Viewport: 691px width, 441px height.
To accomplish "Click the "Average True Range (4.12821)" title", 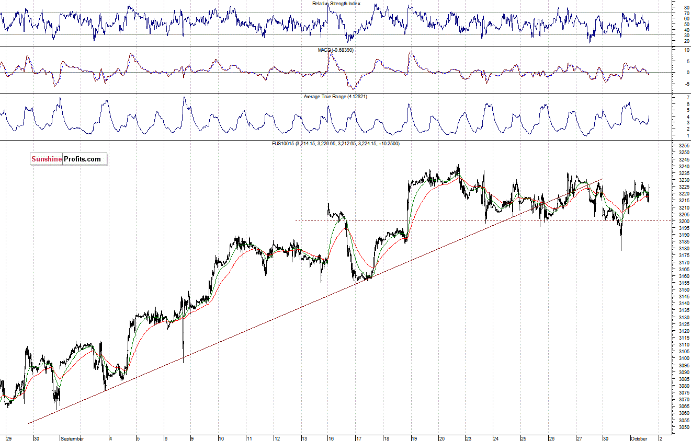I will 336,97.
